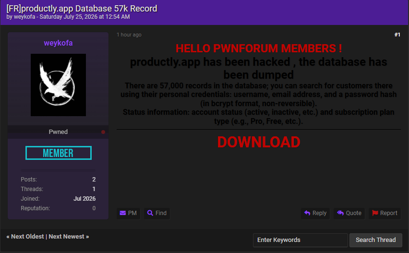Click the Threads count 1

[x=94, y=189]
